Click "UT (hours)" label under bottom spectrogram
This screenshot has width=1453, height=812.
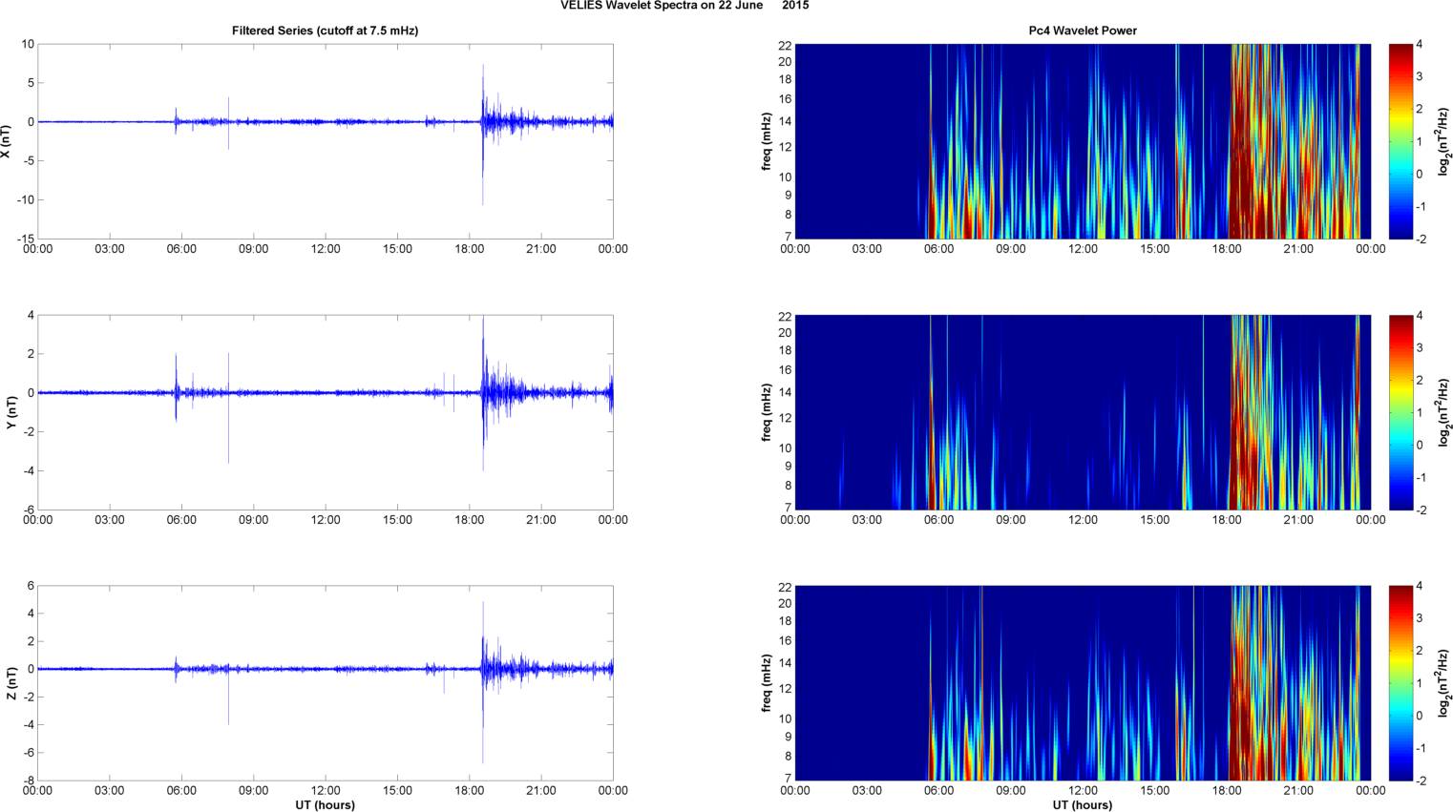coord(1083,804)
